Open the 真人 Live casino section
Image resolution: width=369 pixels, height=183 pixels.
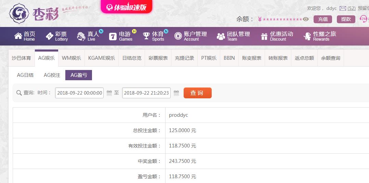(88, 36)
